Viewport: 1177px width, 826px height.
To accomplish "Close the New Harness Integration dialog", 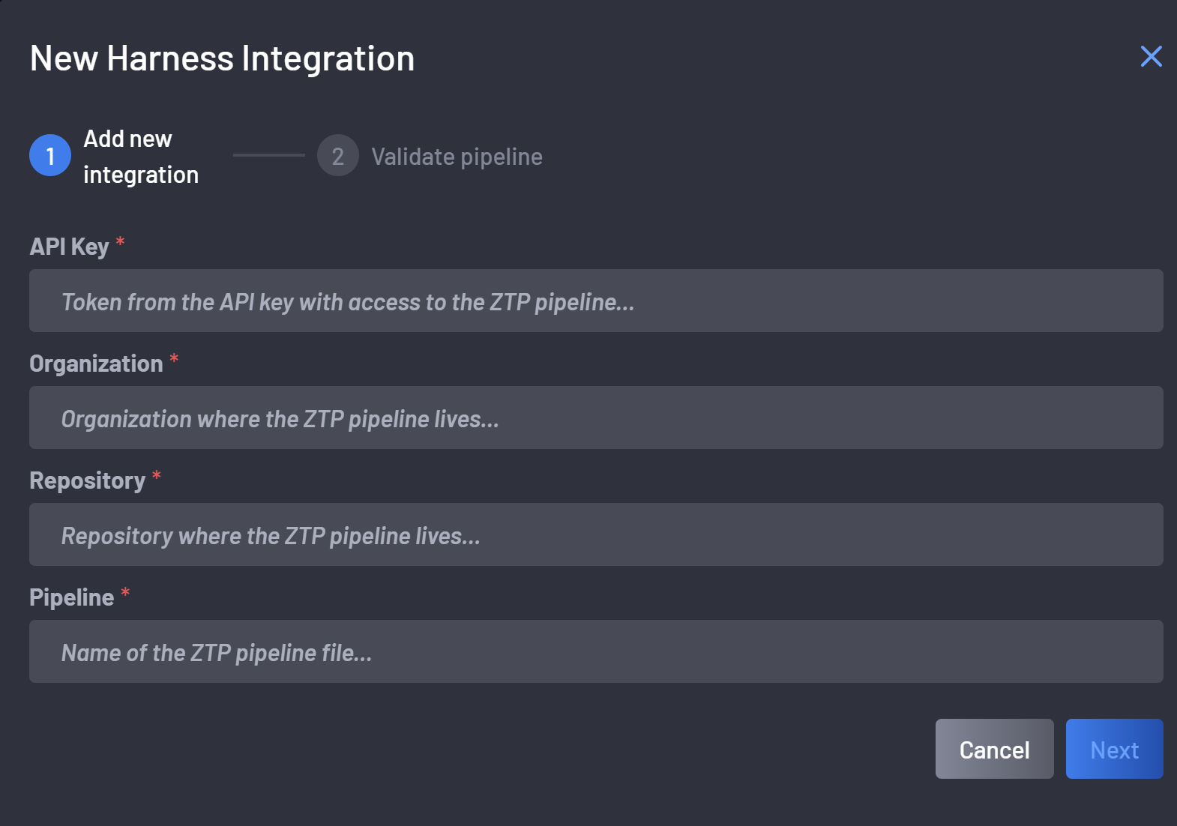I will (1151, 56).
